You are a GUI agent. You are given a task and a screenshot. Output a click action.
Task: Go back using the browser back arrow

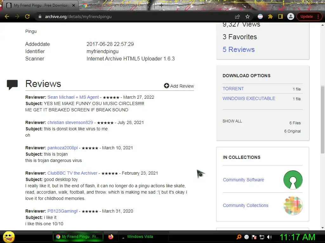point(7,16)
